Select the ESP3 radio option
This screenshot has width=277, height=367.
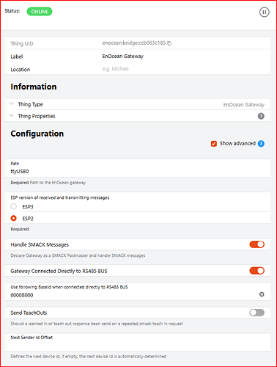click(14, 206)
